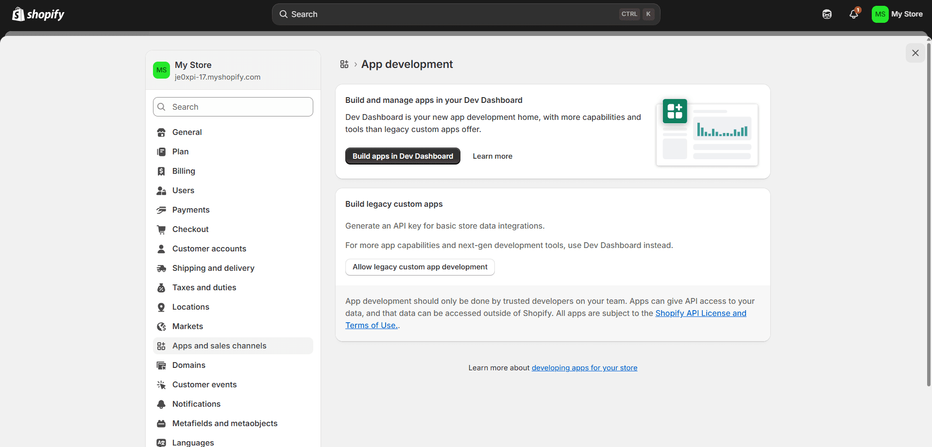This screenshot has width=932, height=447.
Task: Go to Customer events
Action: click(233, 384)
